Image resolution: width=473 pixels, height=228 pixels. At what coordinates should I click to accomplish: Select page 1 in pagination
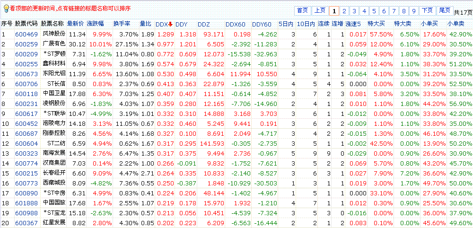334,11
